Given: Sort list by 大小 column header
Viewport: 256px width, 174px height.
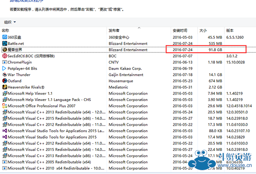Looking at the screenshot, I should coord(203,30).
